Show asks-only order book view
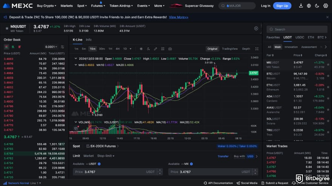The image size is (332, 186). pos(20,47)
